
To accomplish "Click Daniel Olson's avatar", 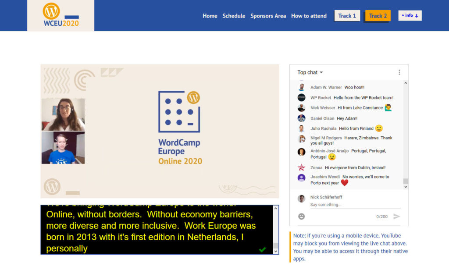I will [x=301, y=118].
